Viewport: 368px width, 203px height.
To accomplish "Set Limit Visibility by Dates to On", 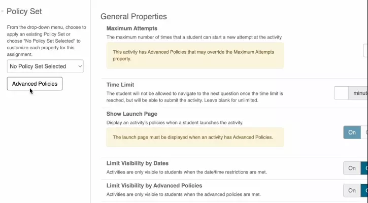I will [x=352, y=168].
